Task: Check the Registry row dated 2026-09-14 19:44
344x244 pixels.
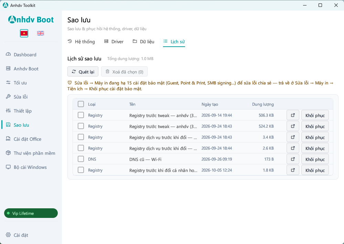Action: coord(81,115)
